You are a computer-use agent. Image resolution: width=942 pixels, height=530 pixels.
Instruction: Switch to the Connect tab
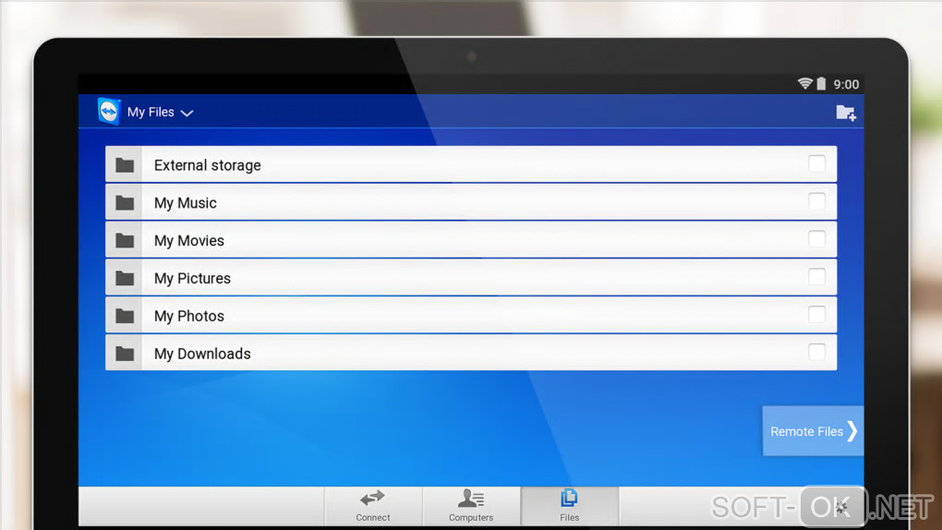373,505
